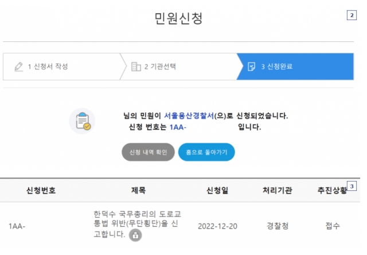Open the complaint title 한덕수 국무총리의 도로교통법 위반
The height and width of the screenshot is (255, 367).
(x=137, y=224)
